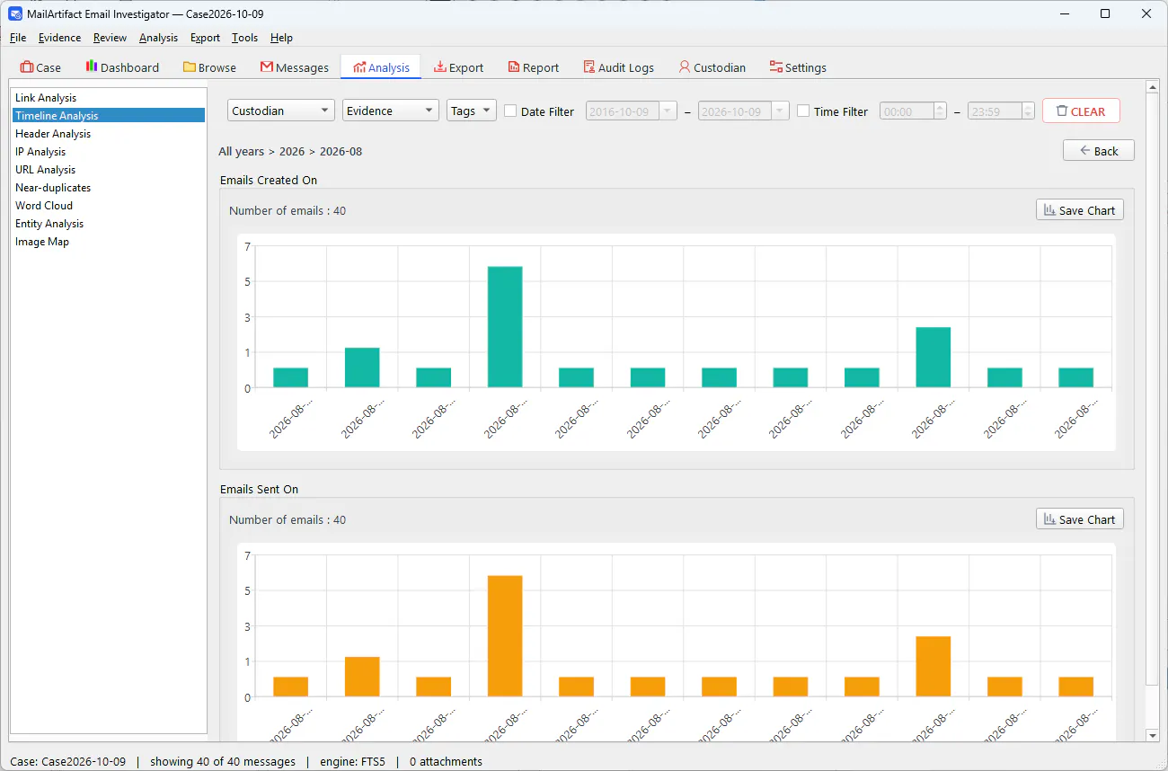Click the tallest orange bar in Sent chart
The width and height of the screenshot is (1168, 771).
[x=505, y=636]
